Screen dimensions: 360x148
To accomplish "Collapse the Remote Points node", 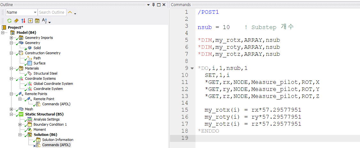I will point(11,94).
